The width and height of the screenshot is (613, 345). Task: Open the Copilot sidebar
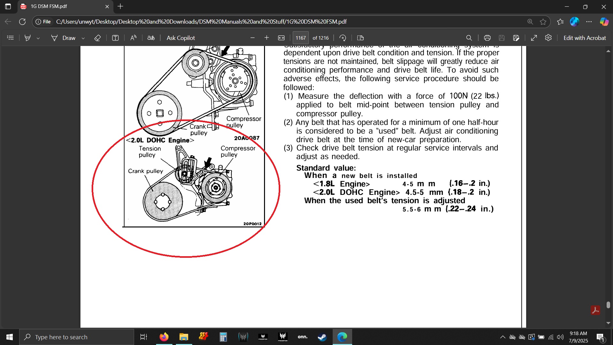pyautogui.click(x=604, y=22)
